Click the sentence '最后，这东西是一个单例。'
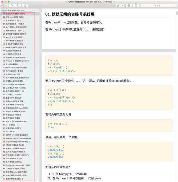This screenshot has height=182, width=178. point(62,137)
